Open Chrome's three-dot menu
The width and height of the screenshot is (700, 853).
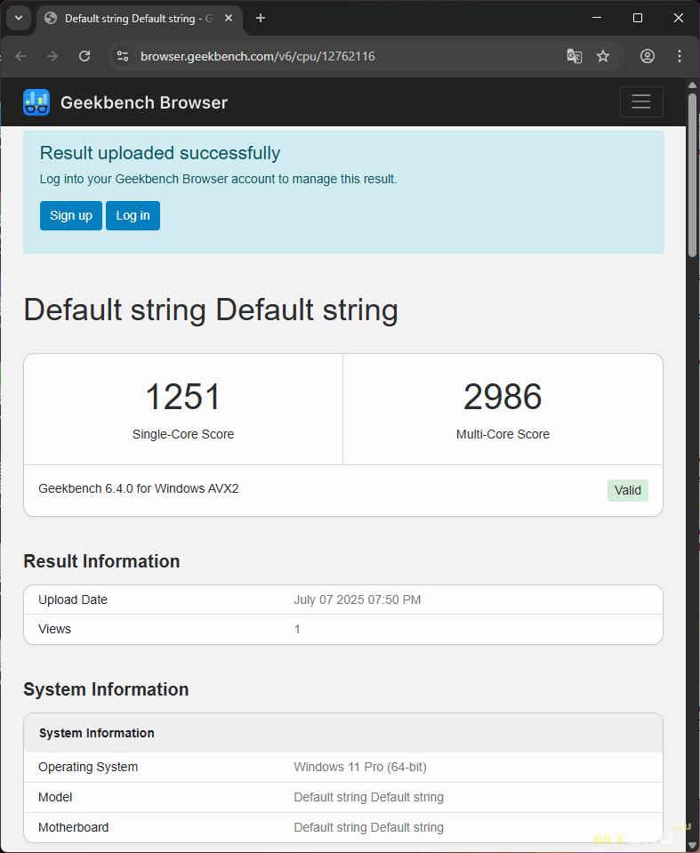(x=680, y=56)
